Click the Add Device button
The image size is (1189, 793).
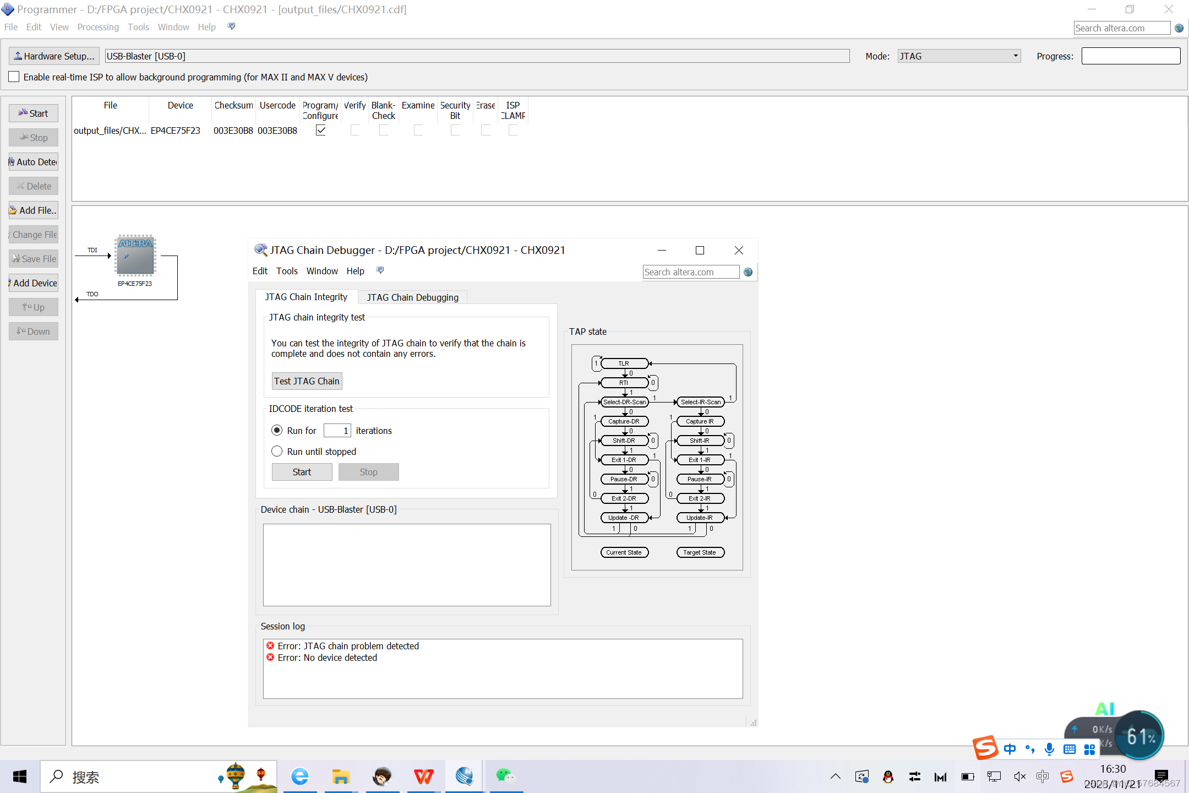pos(34,283)
